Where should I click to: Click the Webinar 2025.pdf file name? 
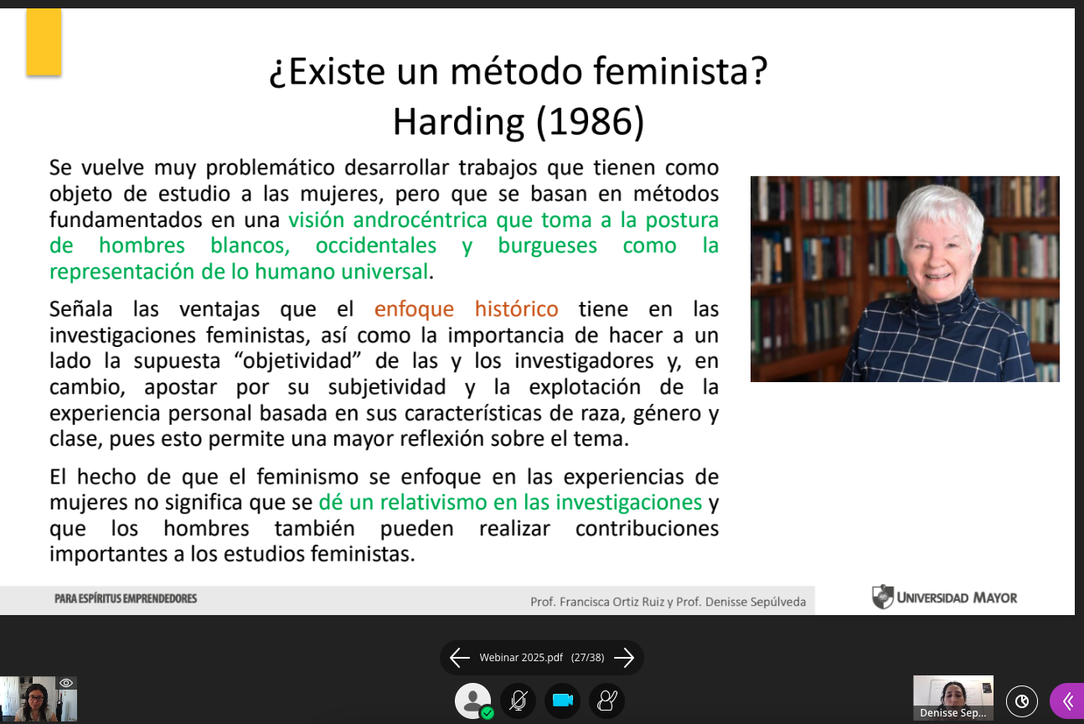(x=521, y=658)
